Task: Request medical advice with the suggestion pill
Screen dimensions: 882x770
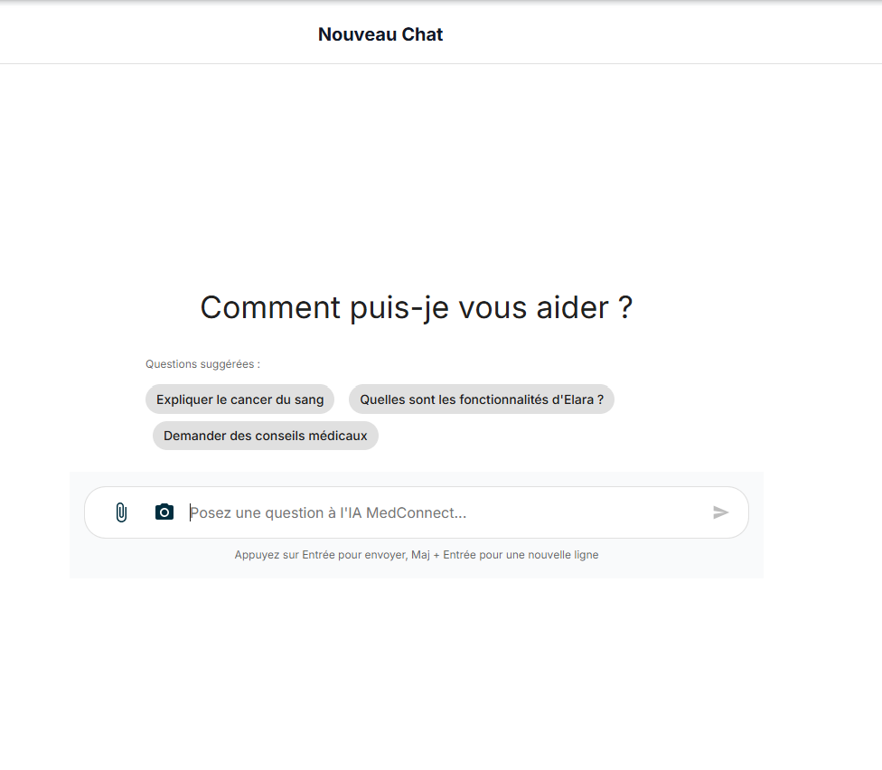Action: (x=265, y=435)
